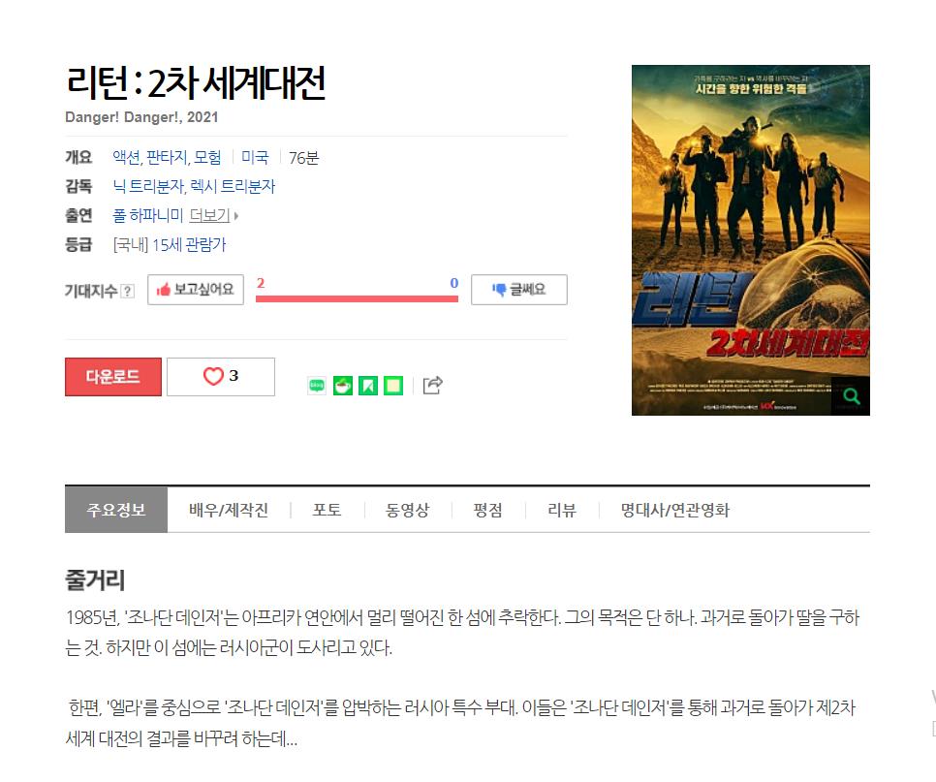Click the red expectation index bar
The width and height of the screenshot is (936, 782).
pos(357,298)
